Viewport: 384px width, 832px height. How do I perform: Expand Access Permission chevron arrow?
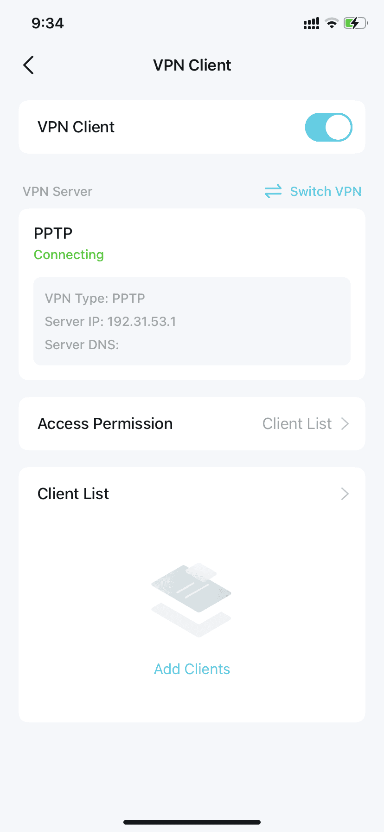tap(345, 423)
